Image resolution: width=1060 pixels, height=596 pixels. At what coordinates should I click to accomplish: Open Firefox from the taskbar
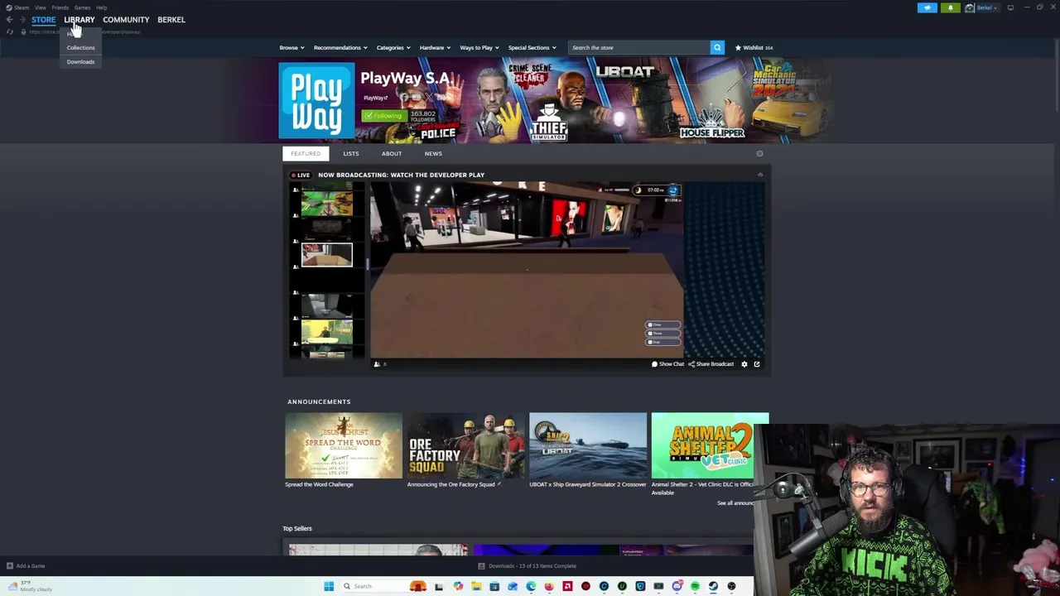[549, 586]
